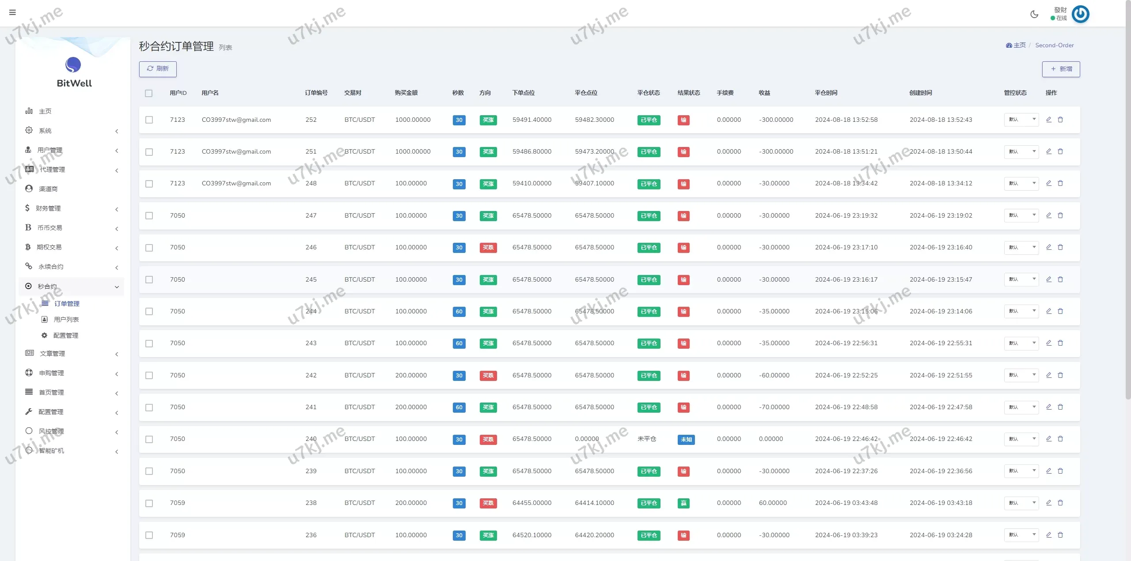Click the 刷新 refresh button
The width and height of the screenshot is (1131, 561).
point(158,69)
